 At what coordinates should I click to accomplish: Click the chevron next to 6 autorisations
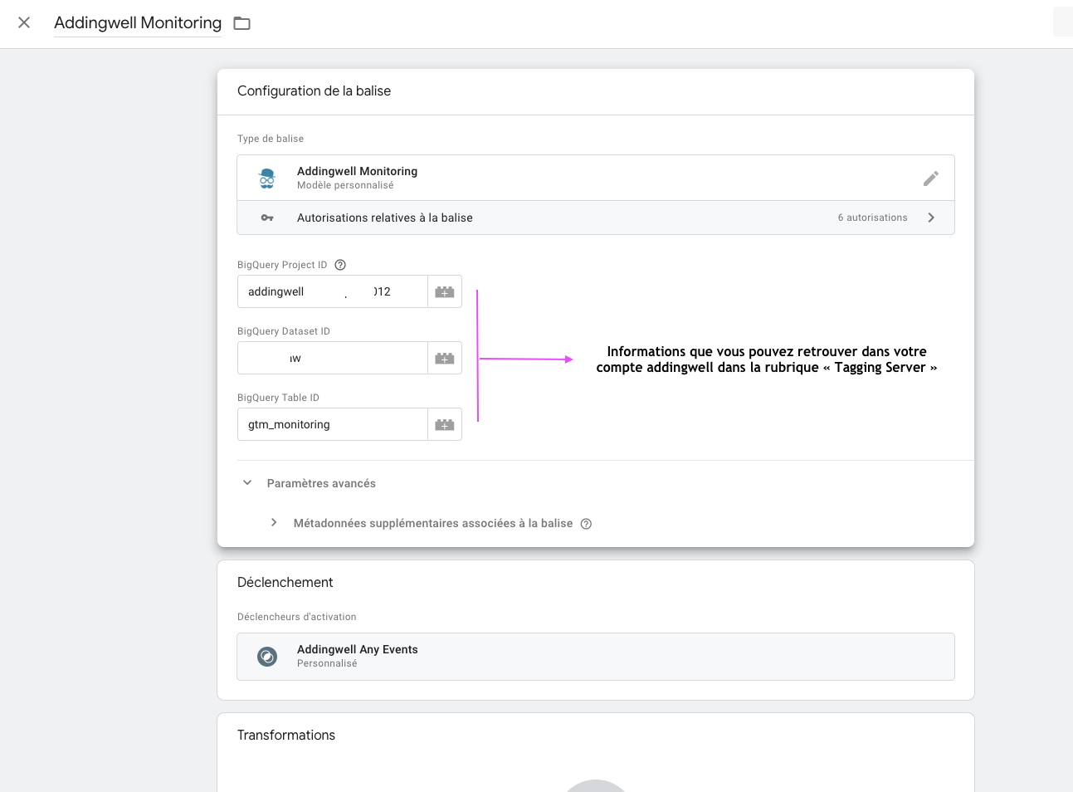[x=931, y=218]
